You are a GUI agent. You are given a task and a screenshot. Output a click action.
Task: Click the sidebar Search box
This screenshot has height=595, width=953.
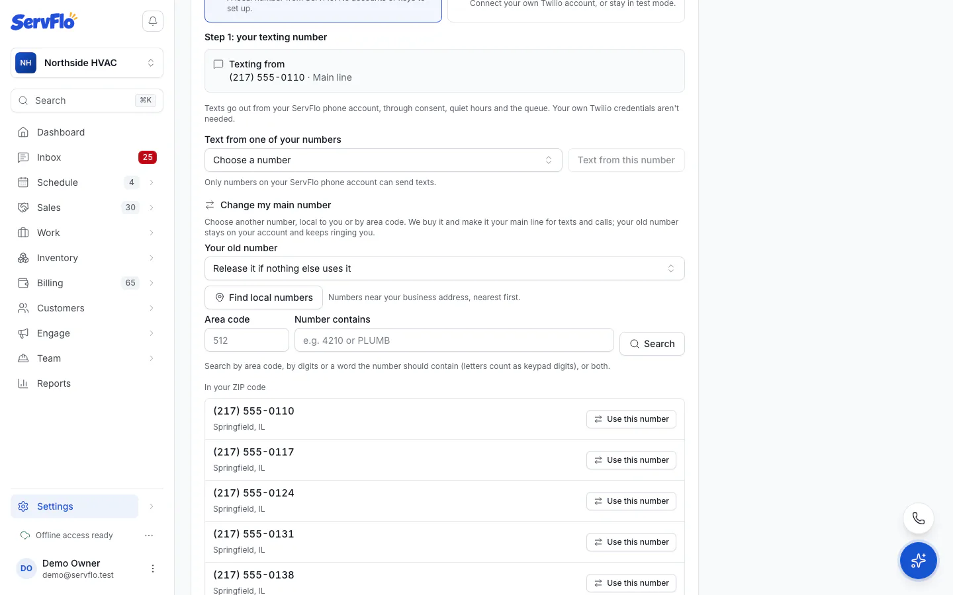(87, 100)
